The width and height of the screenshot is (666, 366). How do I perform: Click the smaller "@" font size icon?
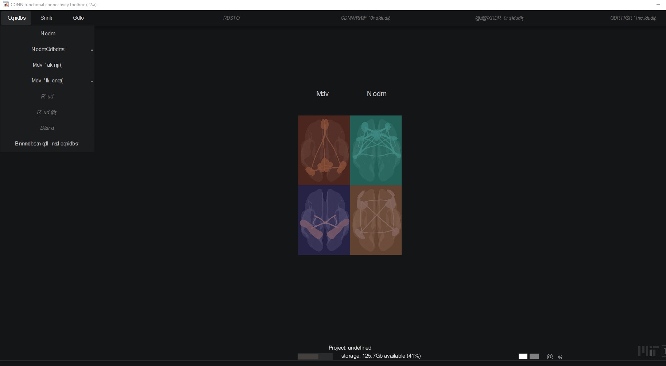560,357
